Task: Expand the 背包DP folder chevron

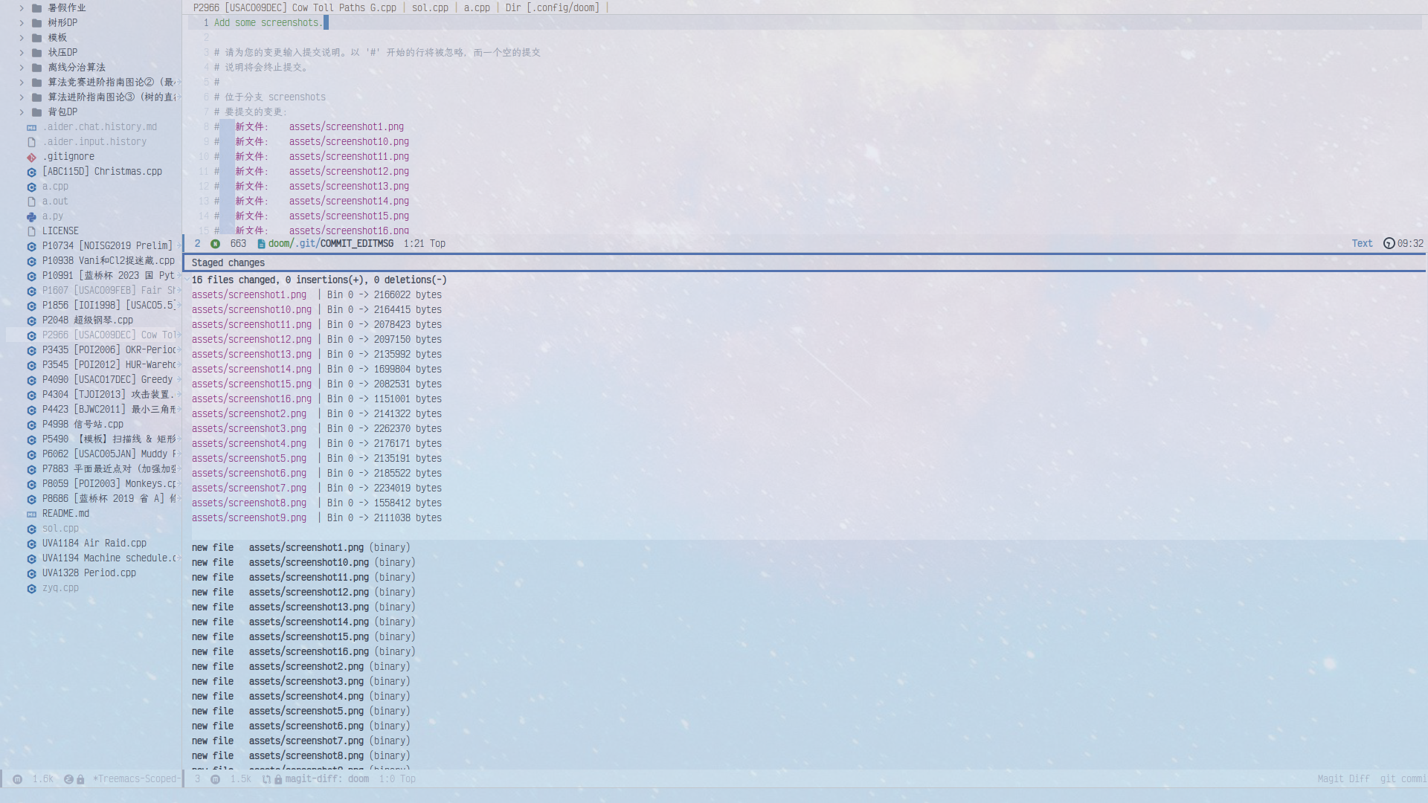Action: coord(22,112)
